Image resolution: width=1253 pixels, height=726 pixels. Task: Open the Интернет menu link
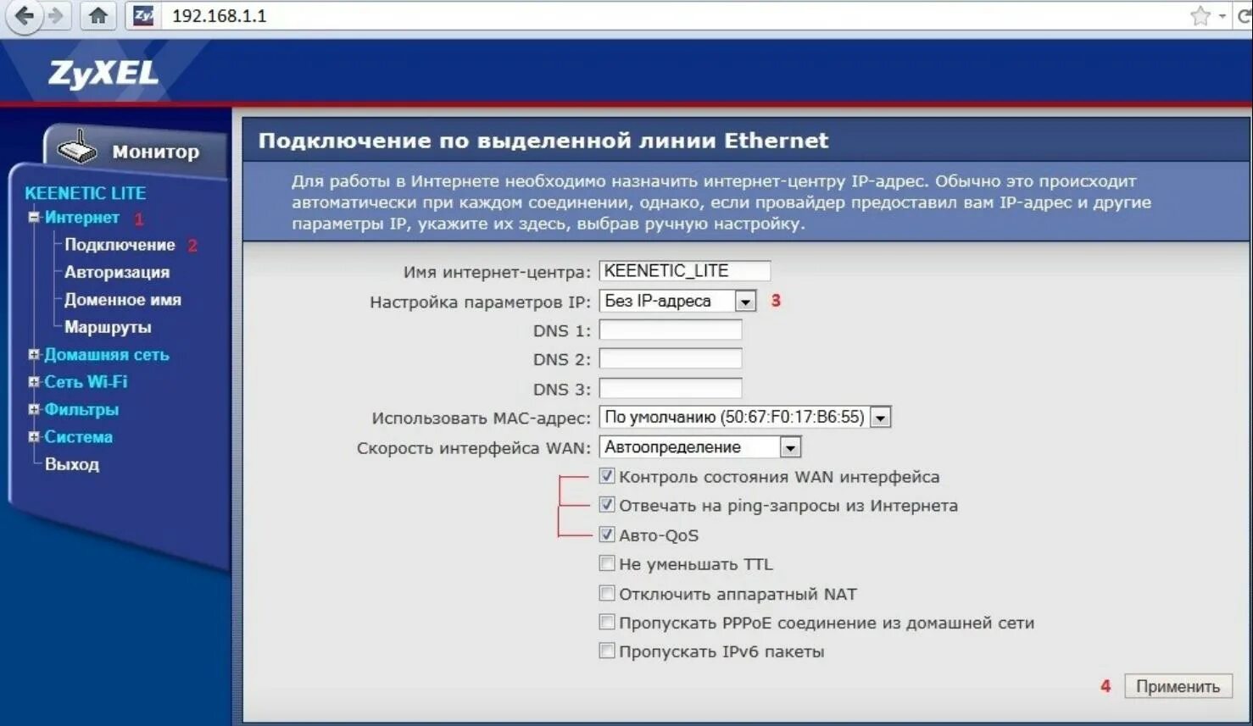81,218
